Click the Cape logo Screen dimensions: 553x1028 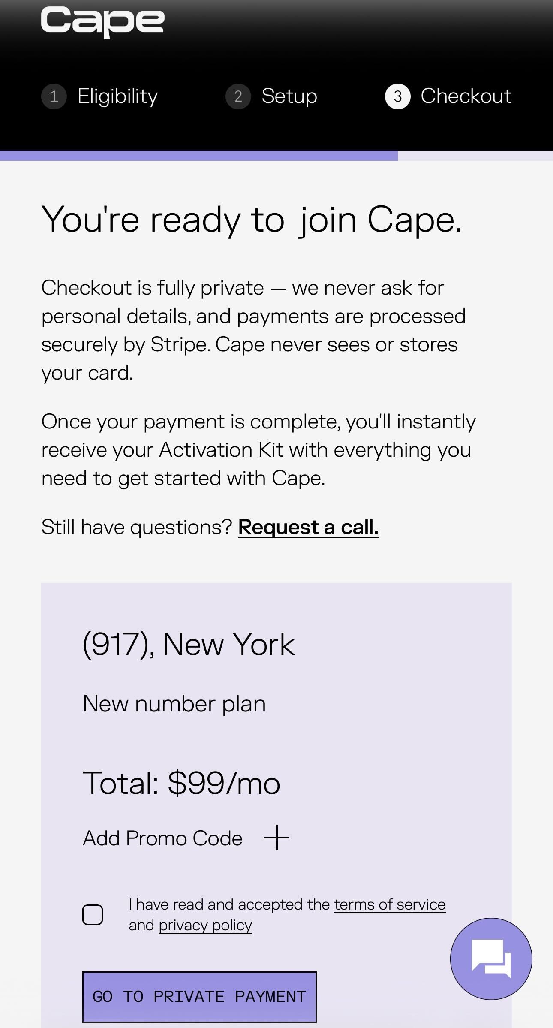point(102,21)
